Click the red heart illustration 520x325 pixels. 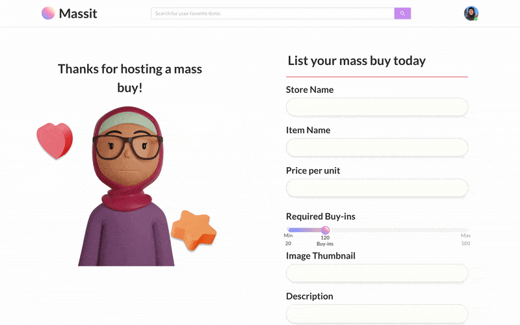(x=55, y=140)
